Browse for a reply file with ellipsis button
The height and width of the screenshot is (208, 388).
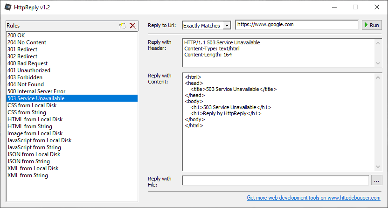(x=376, y=181)
